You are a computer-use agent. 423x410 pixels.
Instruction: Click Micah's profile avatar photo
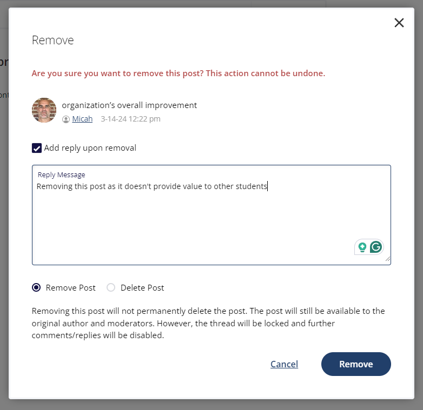pyautogui.click(x=44, y=110)
